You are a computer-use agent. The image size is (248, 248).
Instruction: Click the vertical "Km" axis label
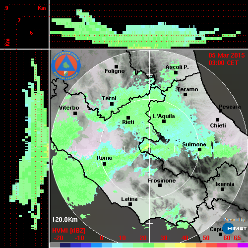pos(7,42)
